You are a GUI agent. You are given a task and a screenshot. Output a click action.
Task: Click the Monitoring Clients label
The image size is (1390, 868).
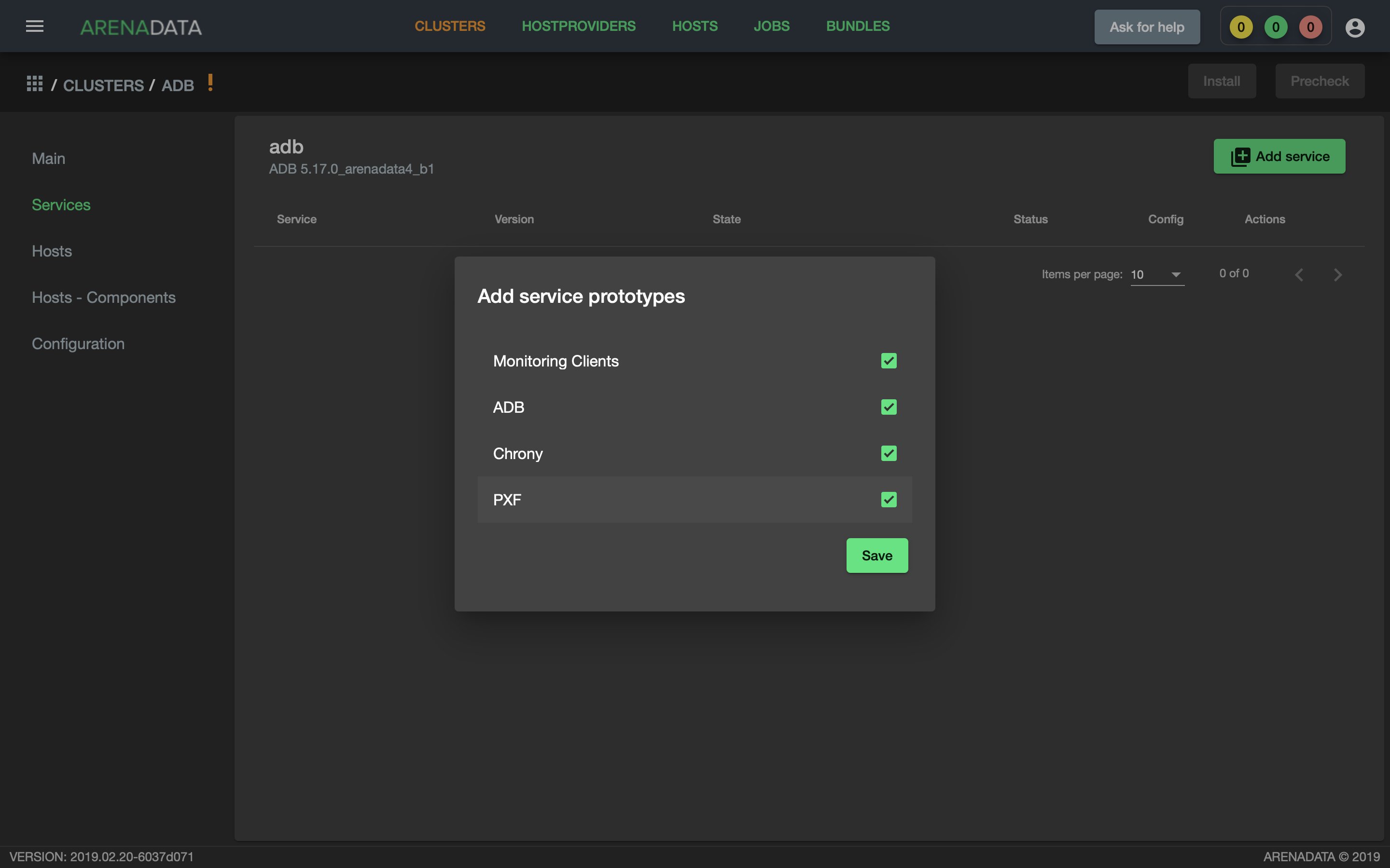click(x=556, y=361)
